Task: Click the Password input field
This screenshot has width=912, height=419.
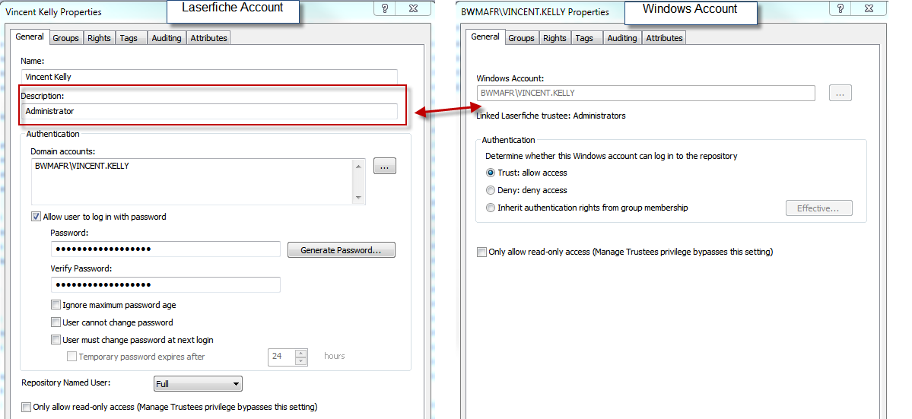Action: point(166,249)
